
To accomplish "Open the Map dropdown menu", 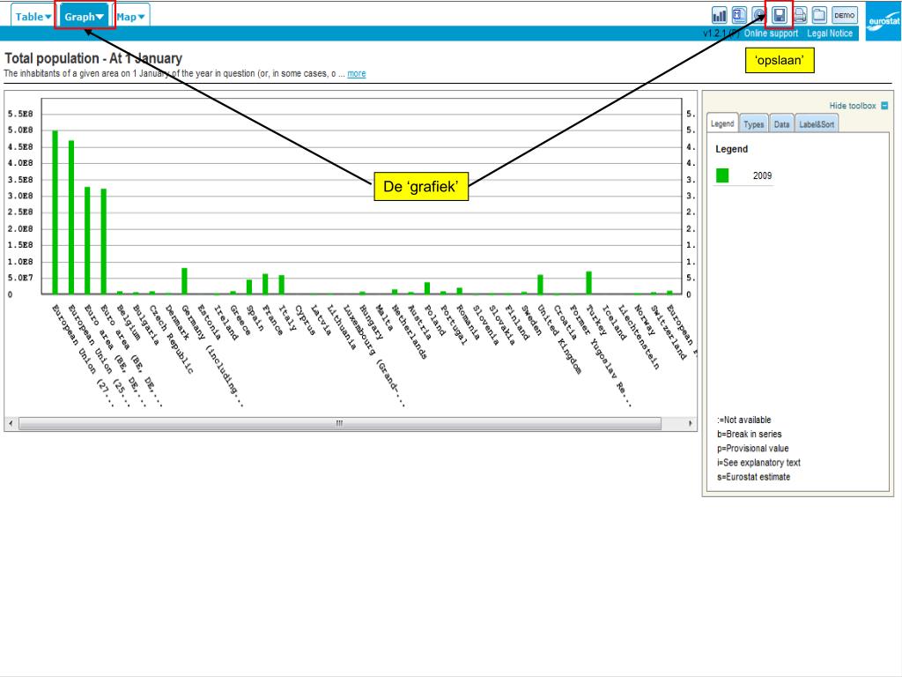I will [132, 17].
